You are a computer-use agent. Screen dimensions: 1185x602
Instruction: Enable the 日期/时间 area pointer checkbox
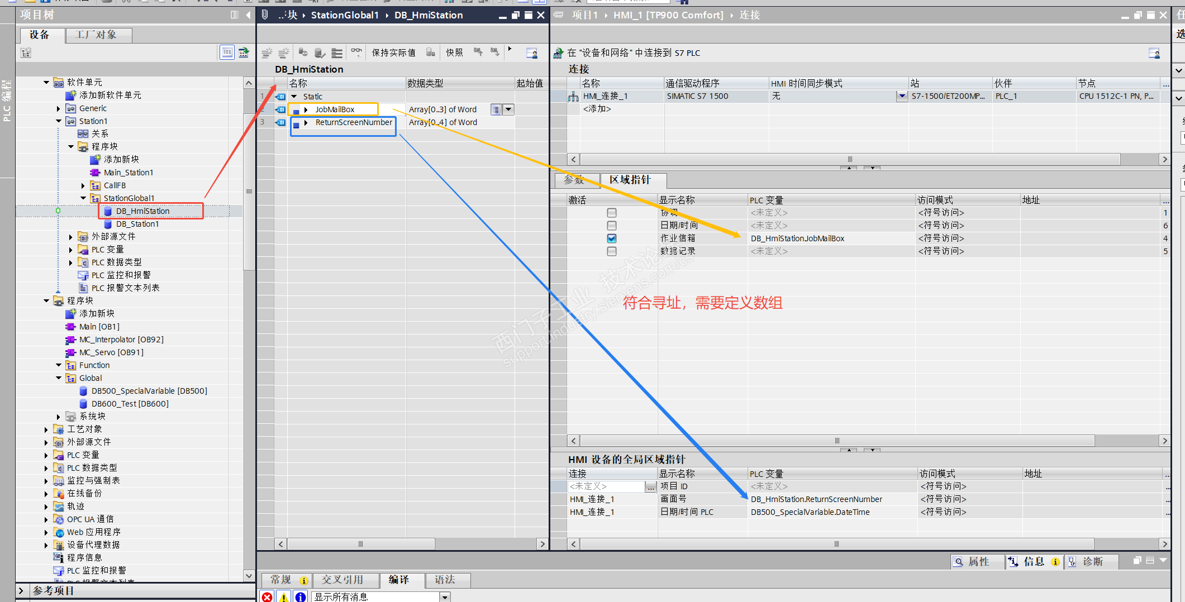(612, 226)
